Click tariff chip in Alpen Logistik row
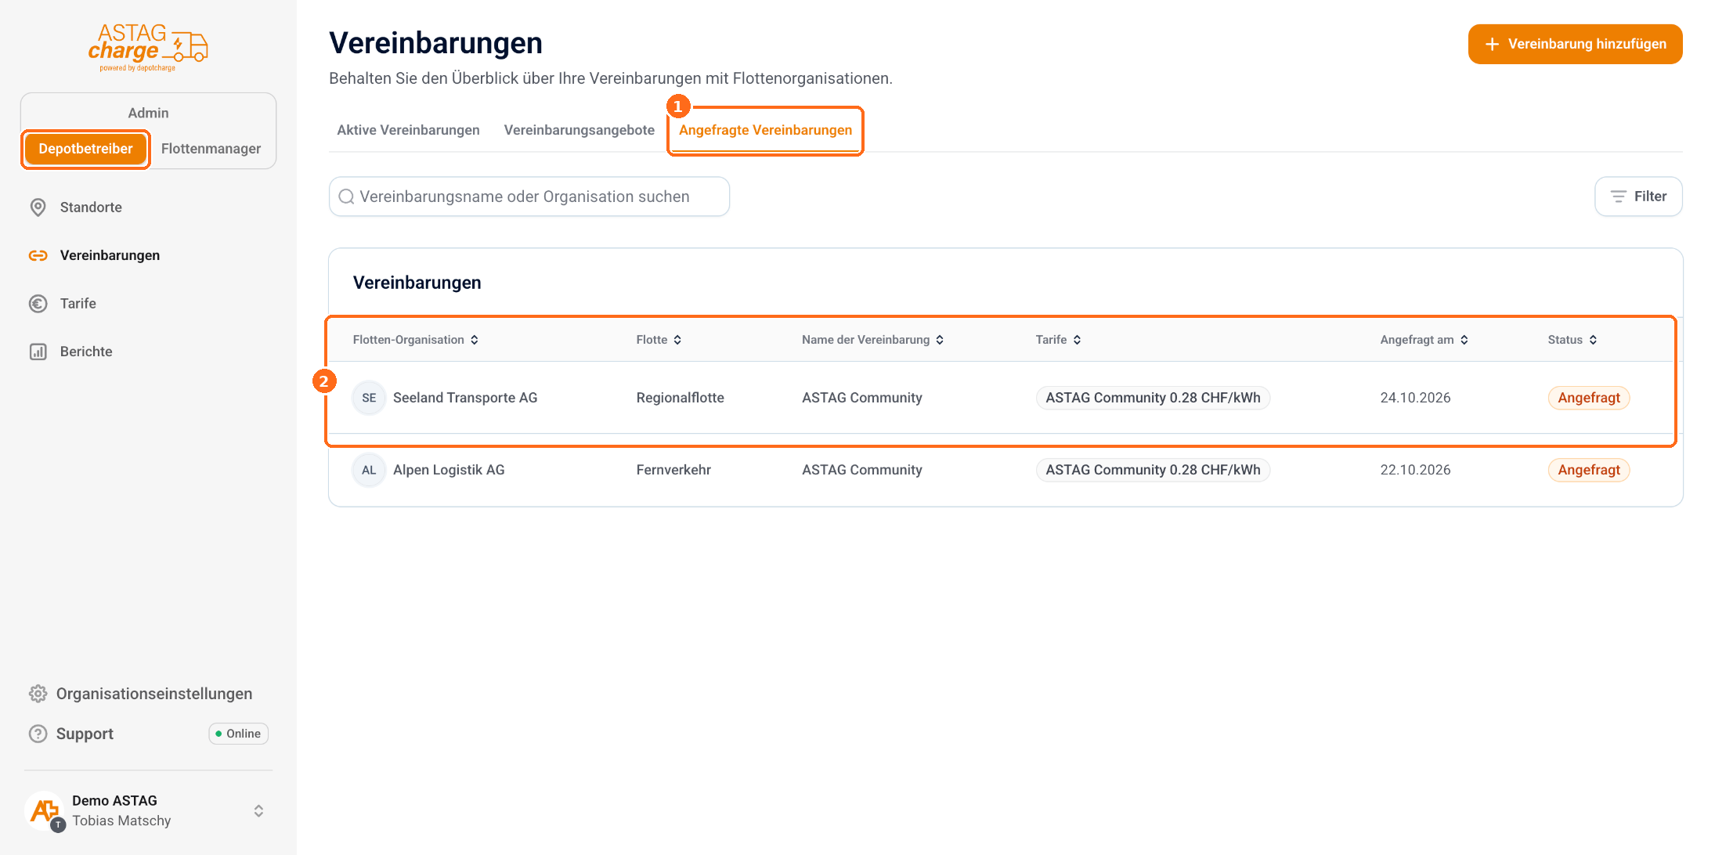This screenshot has height=855, width=1715. 1153,470
